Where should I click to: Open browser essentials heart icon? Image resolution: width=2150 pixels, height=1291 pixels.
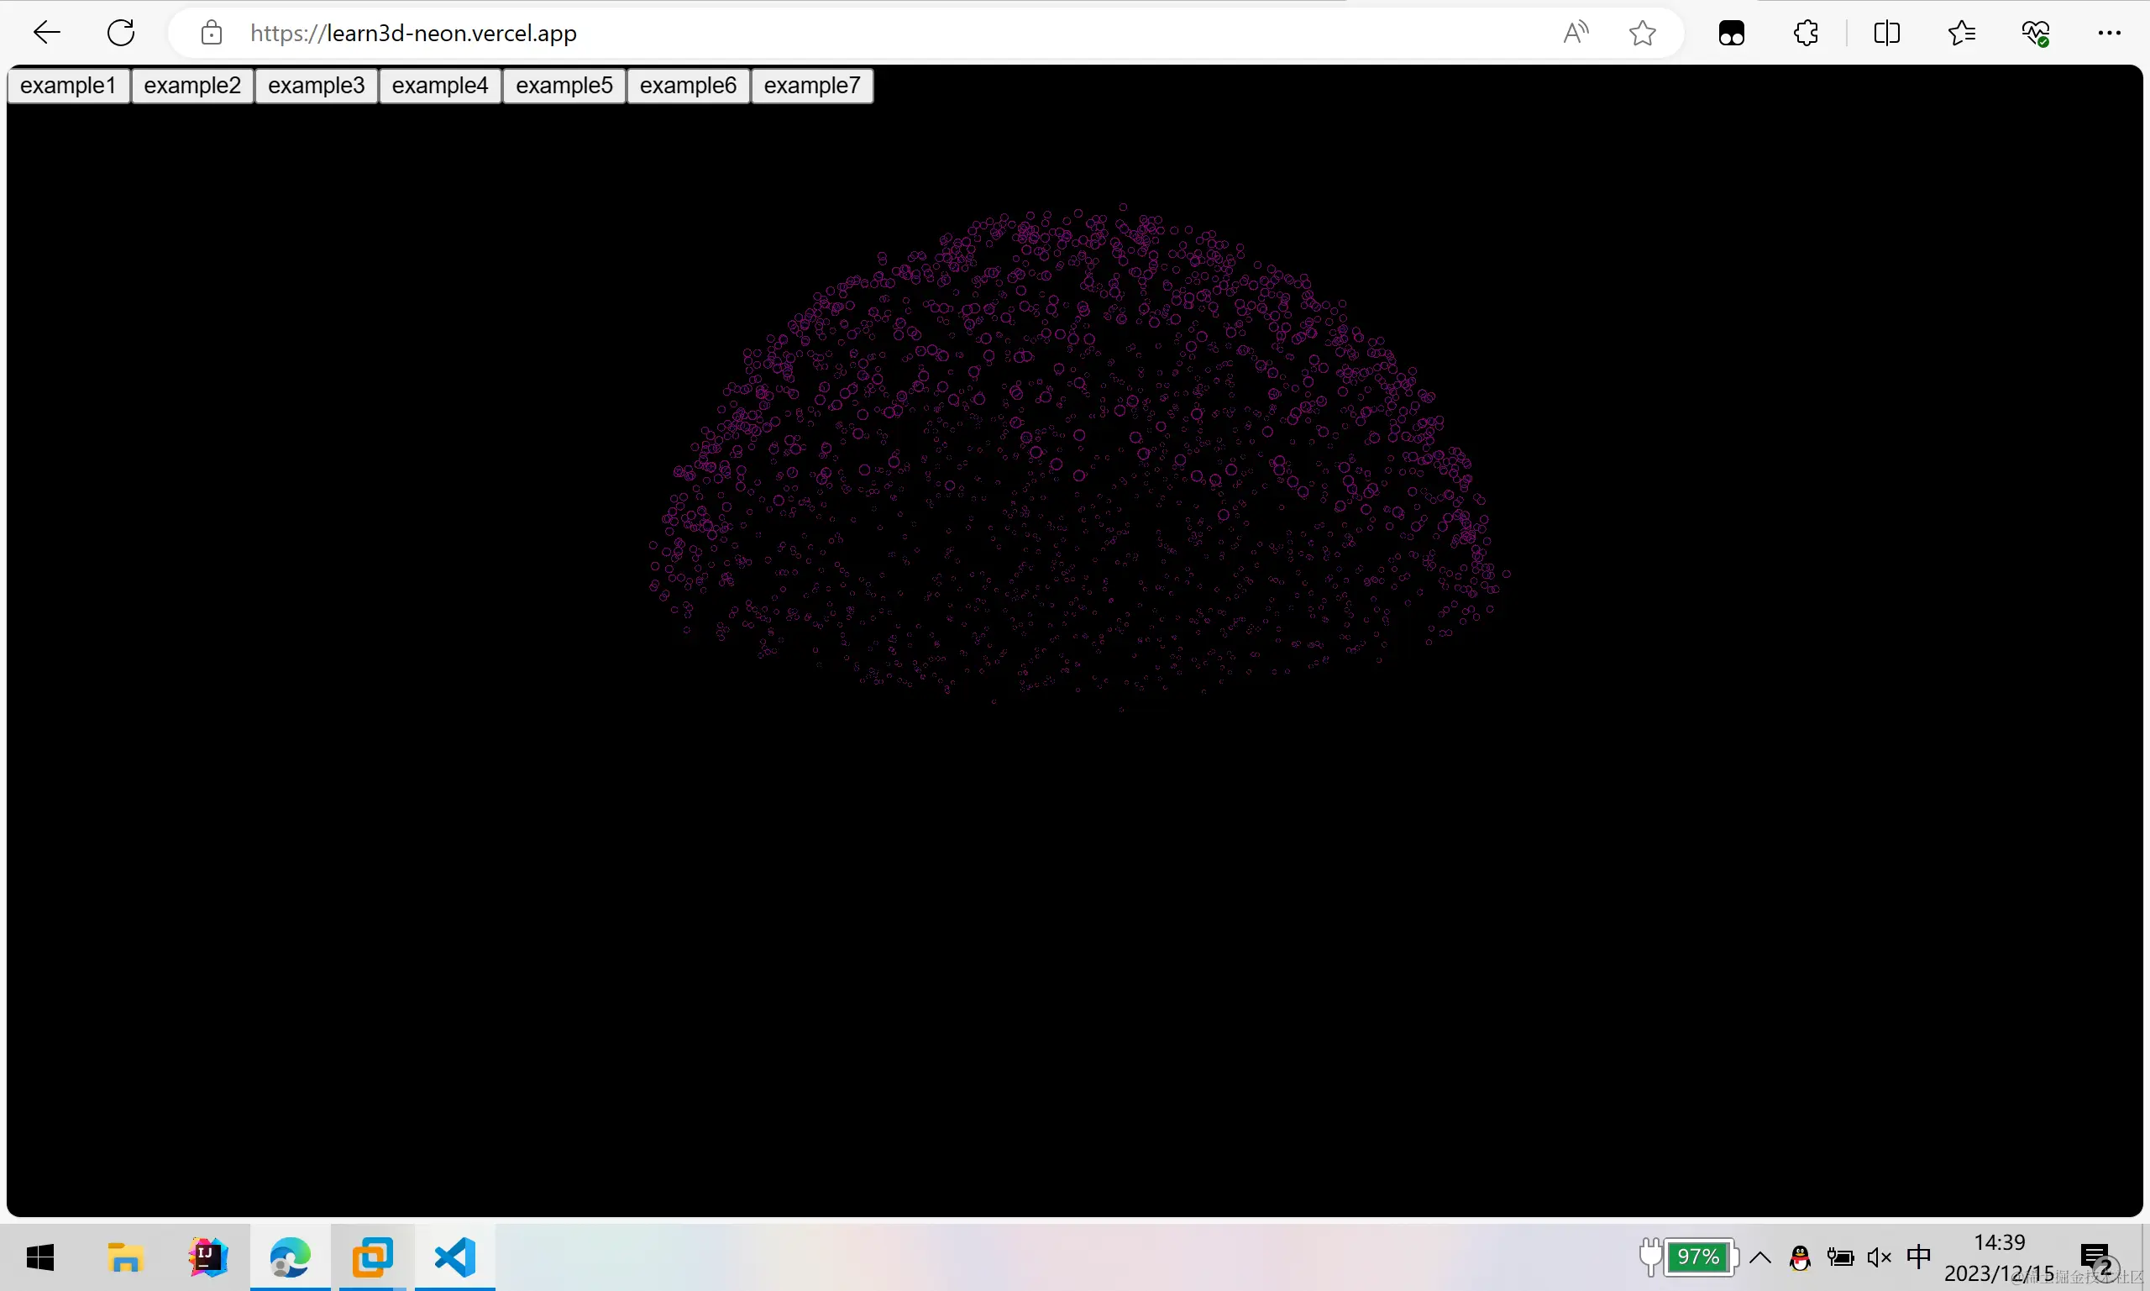point(2035,33)
